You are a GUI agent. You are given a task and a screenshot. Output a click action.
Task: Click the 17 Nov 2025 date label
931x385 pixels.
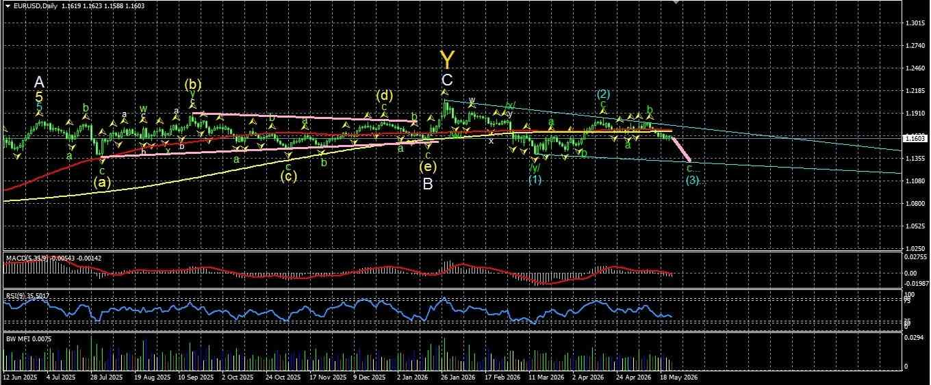(327, 377)
